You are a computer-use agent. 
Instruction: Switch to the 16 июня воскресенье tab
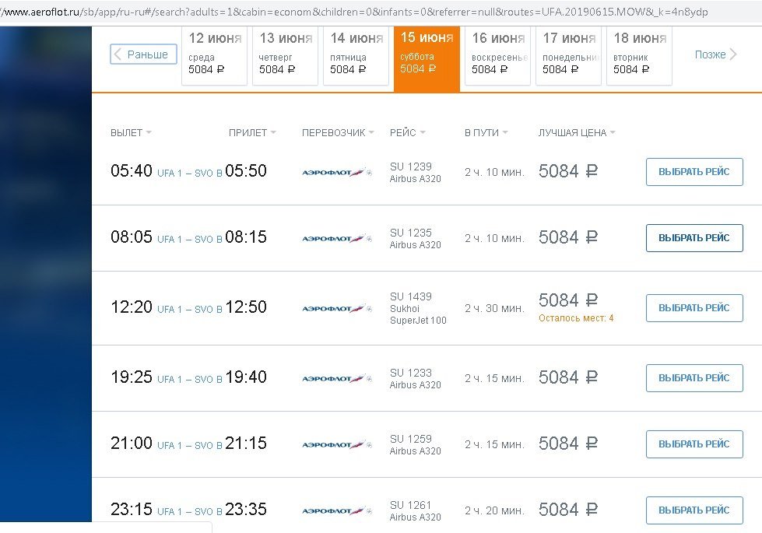(x=497, y=54)
